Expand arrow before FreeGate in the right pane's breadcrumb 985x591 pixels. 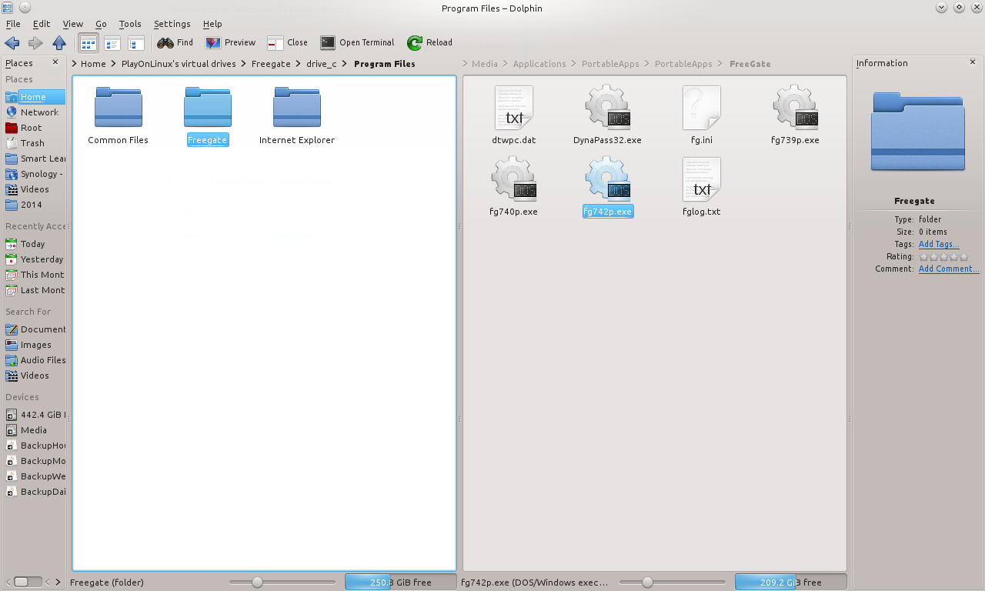[x=721, y=64]
